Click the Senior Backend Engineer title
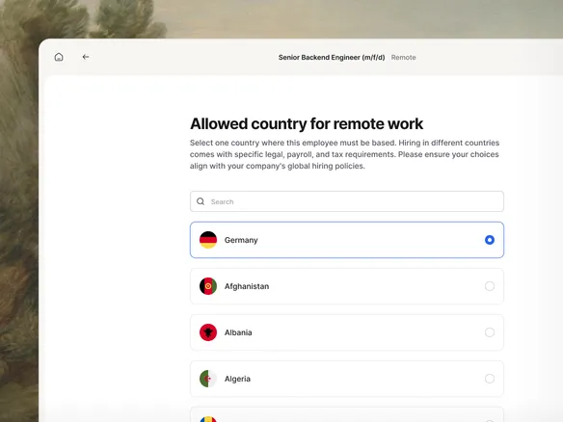563x422 pixels. (332, 58)
